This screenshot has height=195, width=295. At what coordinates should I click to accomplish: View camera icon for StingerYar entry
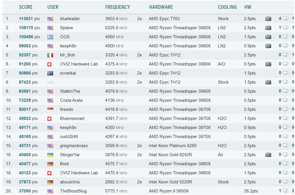pyautogui.click(x=268, y=155)
